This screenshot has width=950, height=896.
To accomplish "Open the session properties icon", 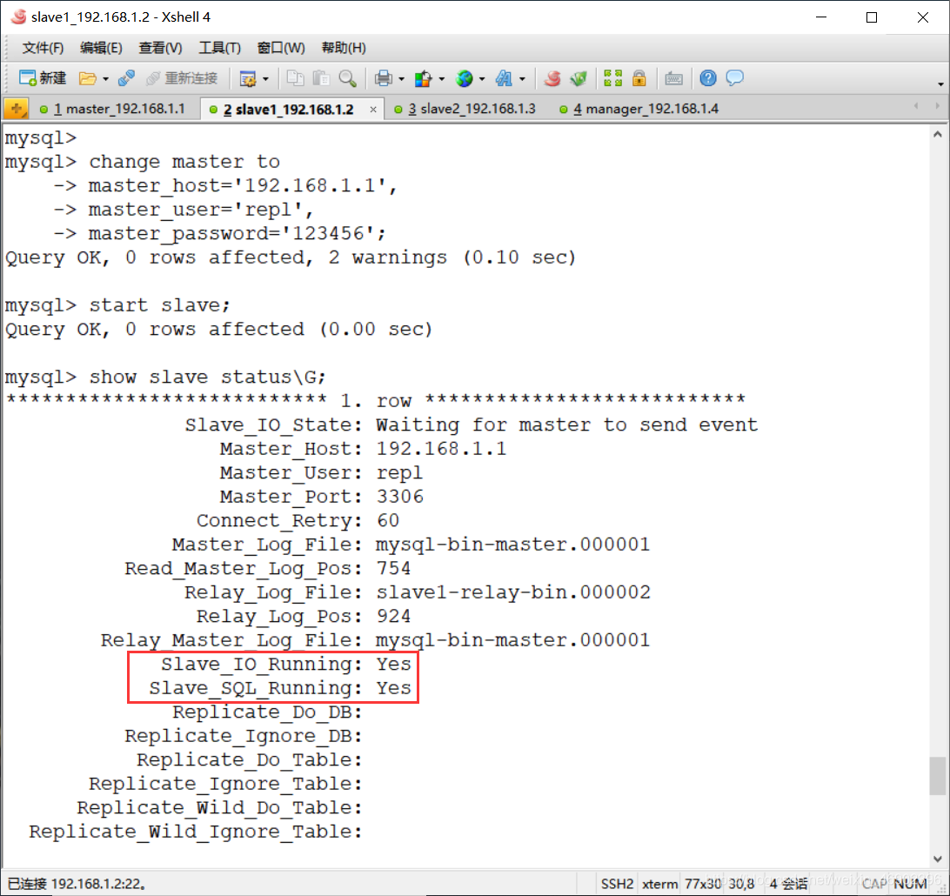I will (x=248, y=78).
